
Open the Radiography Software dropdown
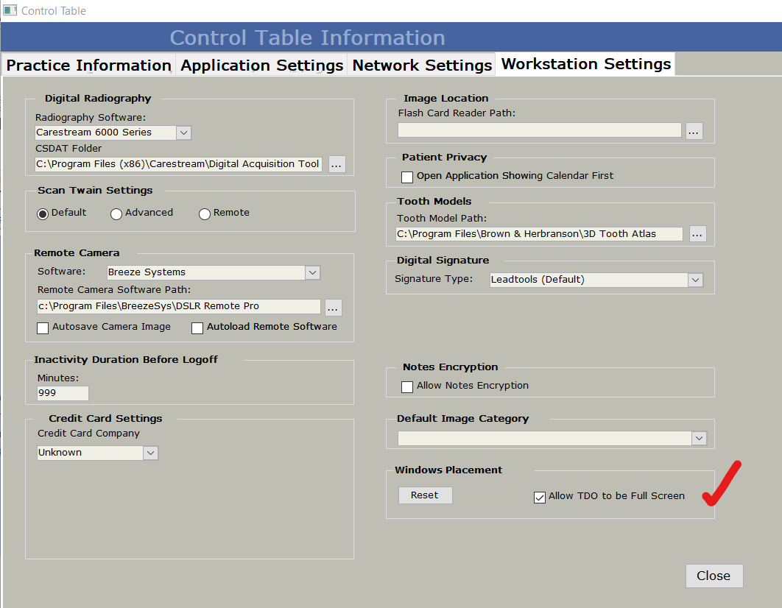tap(184, 132)
